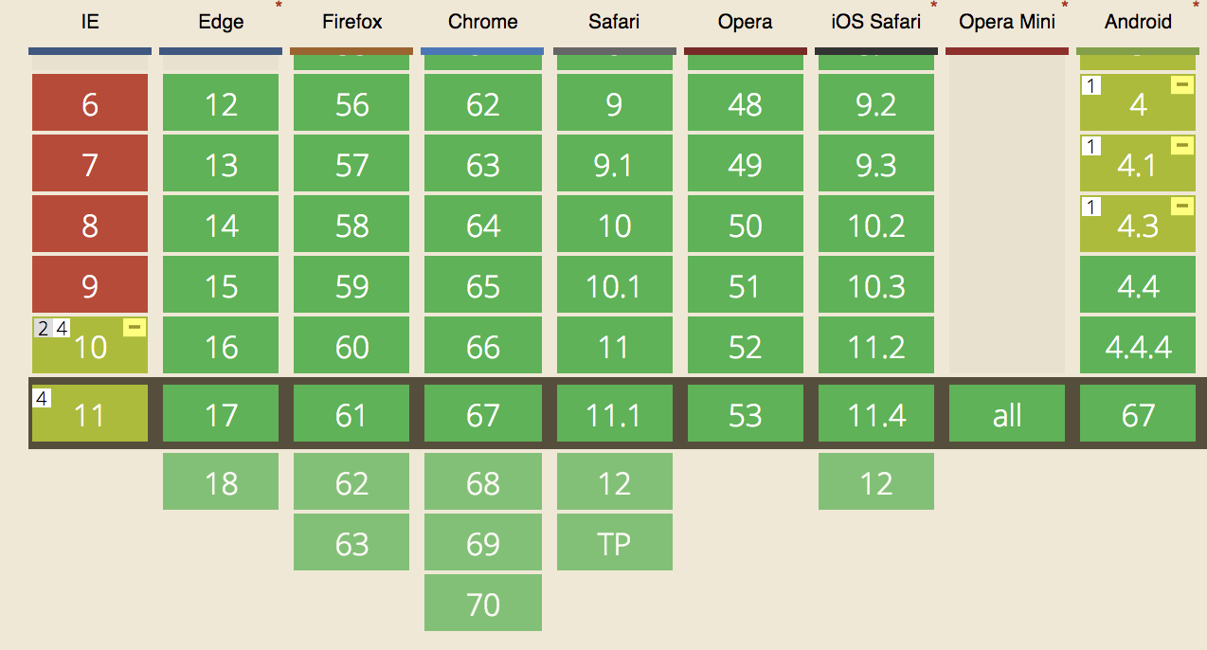Click note marker 1 on Android 4

pyautogui.click(x=1091, y=86)
